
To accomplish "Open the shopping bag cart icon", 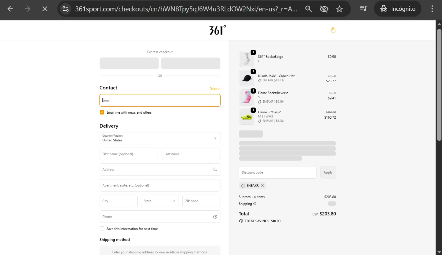I will (x=333, y=30).
